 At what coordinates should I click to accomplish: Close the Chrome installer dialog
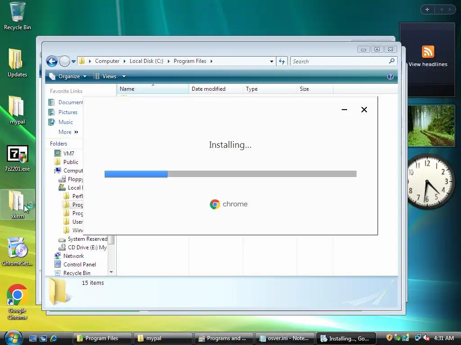point(364,110)
